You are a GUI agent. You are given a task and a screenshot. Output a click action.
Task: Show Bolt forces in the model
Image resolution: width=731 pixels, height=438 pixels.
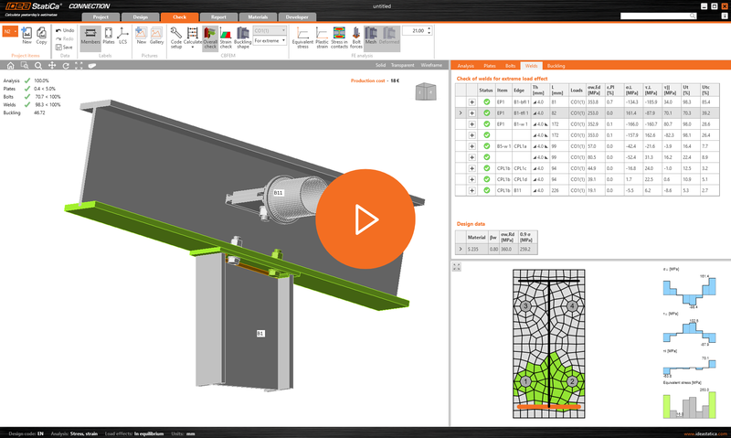coord(355,36)
